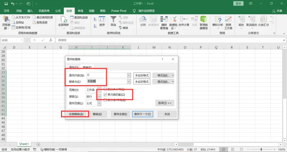The width and height of the screenshot is (287, 152).
Task: Sort descending Z to A icon
Action: (x=95, y=26)
